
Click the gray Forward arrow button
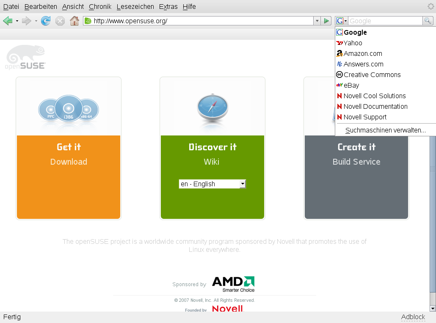click(26, 21)
